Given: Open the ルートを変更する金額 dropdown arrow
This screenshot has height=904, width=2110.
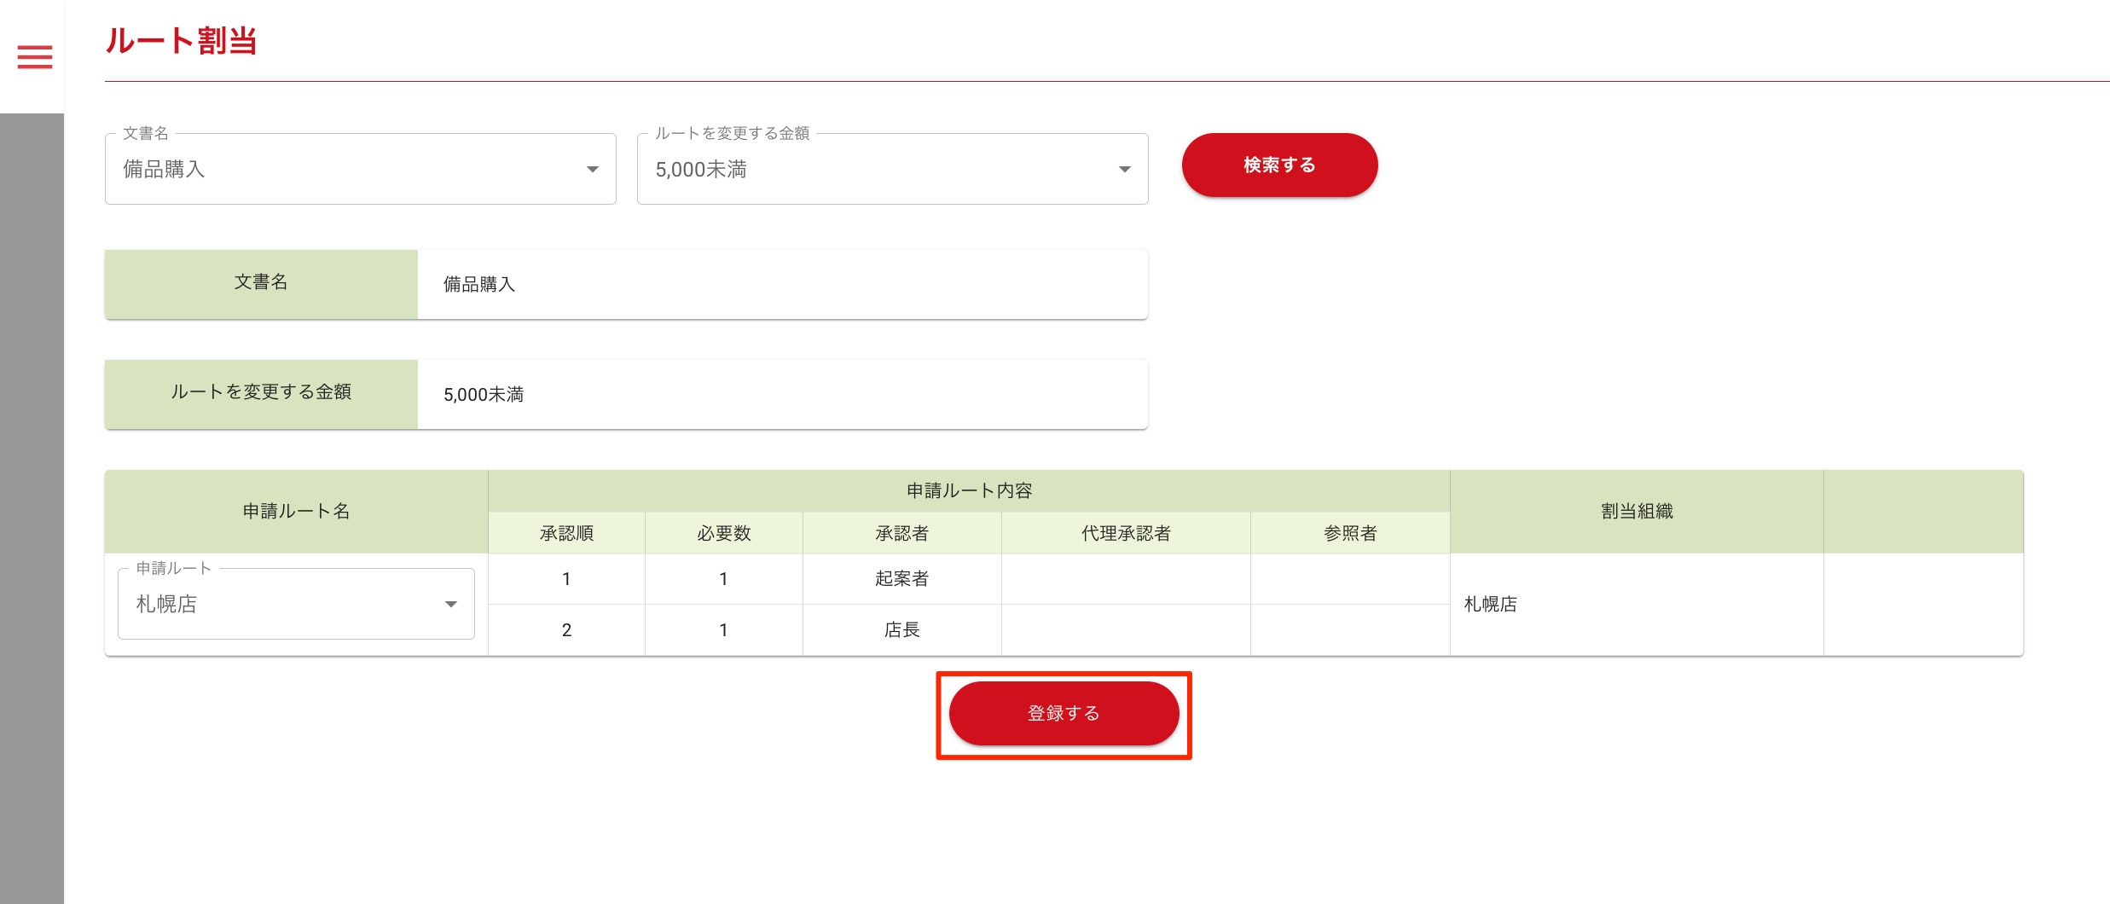Looking at the screenshot, I should click(x=1124, y=170).
